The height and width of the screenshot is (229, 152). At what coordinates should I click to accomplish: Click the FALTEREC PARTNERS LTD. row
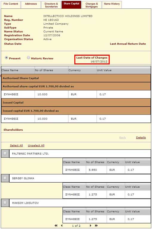pos(80,154)
